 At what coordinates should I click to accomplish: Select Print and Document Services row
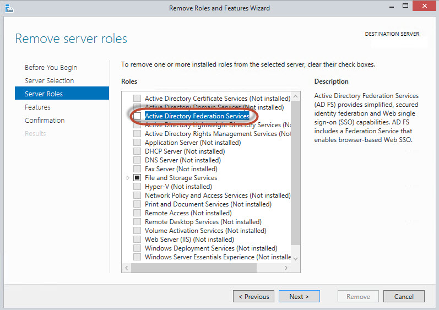point(208,204)
